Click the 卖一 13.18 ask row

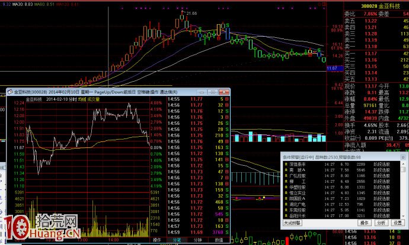(376, 46)
